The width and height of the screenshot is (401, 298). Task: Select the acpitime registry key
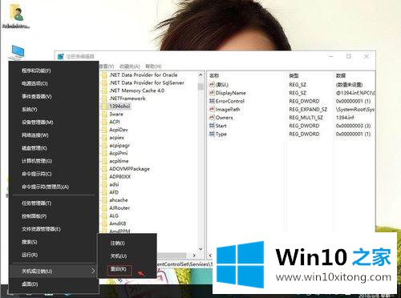[119, 161]
